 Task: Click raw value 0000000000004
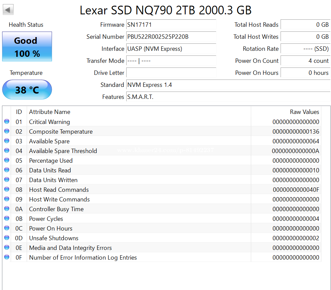point(296,219)
